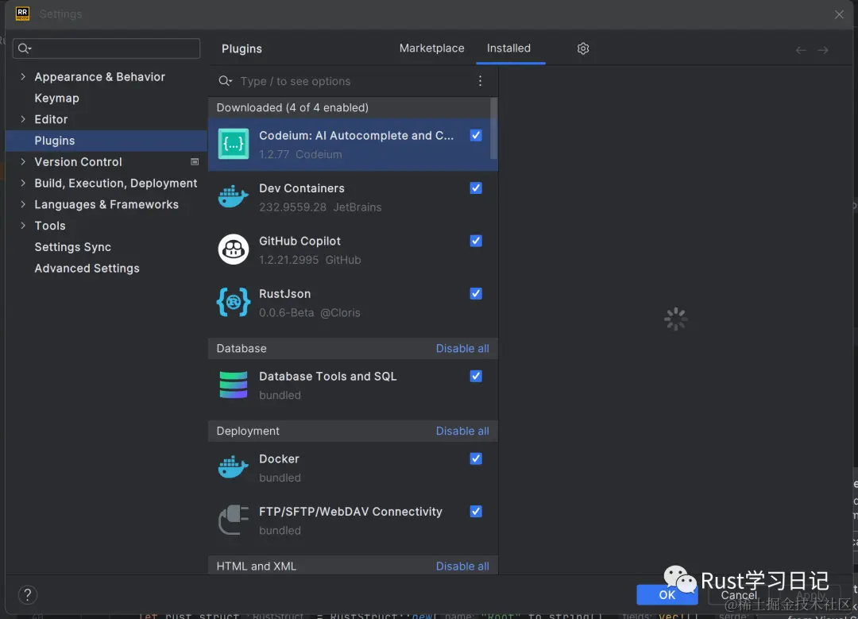This screenshot has width=858, height=619.
Task: Click the Downloaded (4 of 4 enabled) header
Action: (x=349, y=107)
